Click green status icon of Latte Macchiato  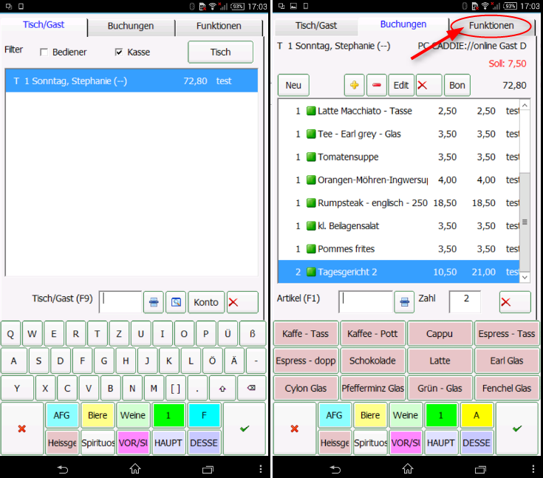pos(311,111)
